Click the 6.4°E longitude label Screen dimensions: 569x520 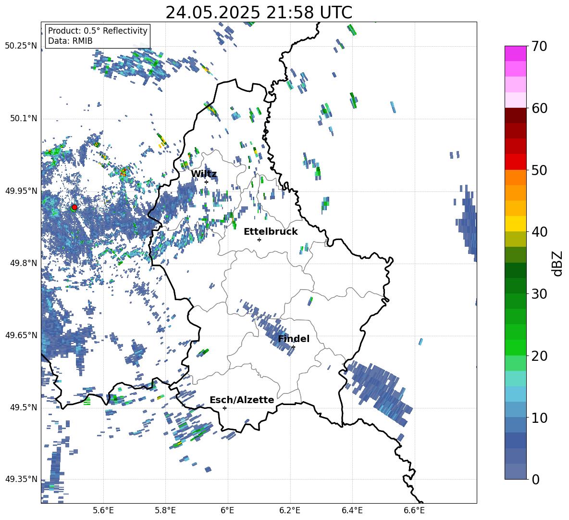pos(352,510)
